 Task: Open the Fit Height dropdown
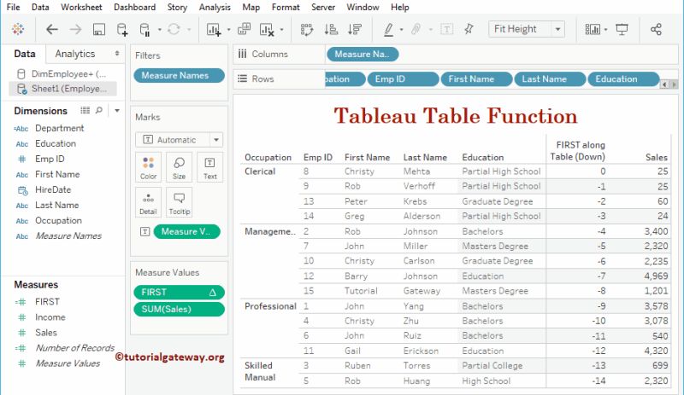pos(527,29)
